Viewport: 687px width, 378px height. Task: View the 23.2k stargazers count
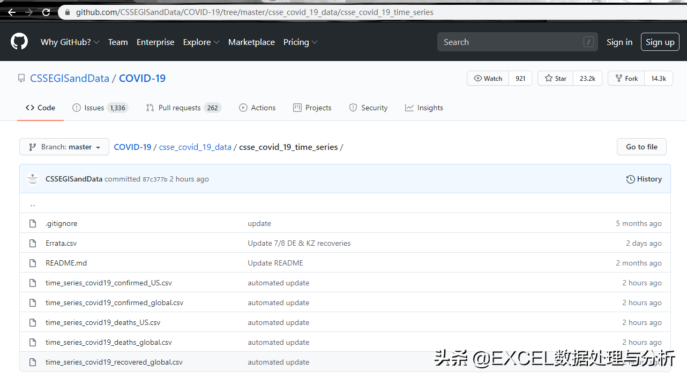pyautogui.click(x=587, y=78)
